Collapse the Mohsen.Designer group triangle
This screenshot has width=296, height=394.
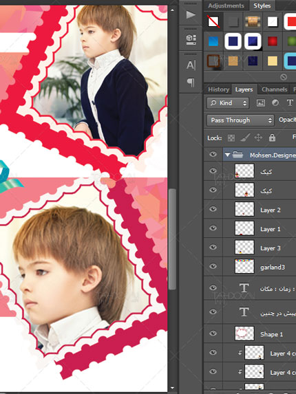227,155
